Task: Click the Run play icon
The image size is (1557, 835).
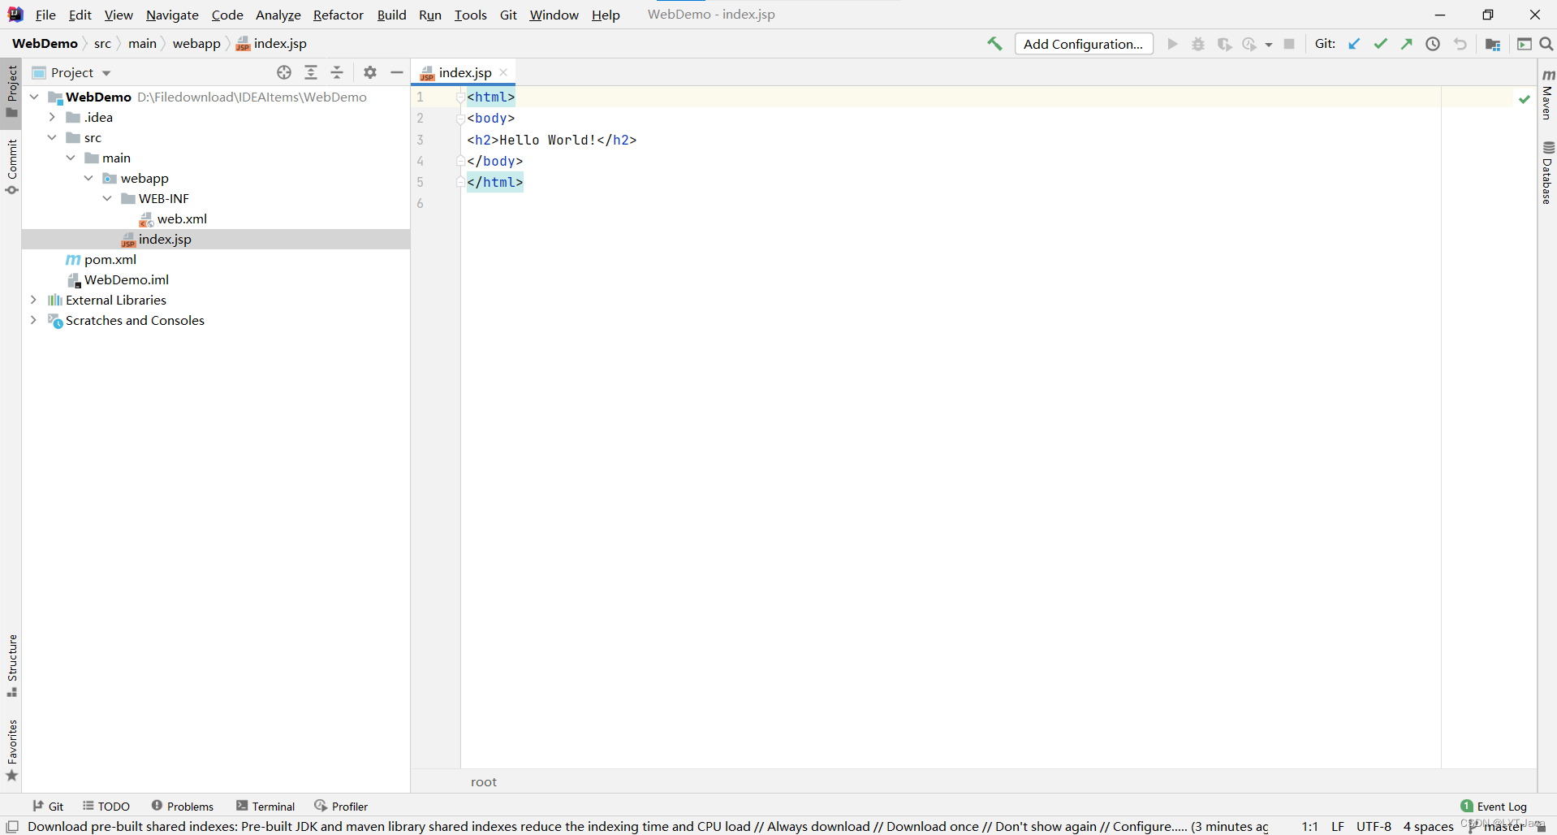Action: coord(1172,44)
